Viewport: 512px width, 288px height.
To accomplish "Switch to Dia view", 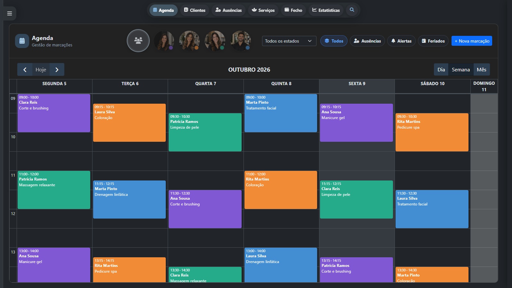I will pyautogui.click(x=441, y=69).
